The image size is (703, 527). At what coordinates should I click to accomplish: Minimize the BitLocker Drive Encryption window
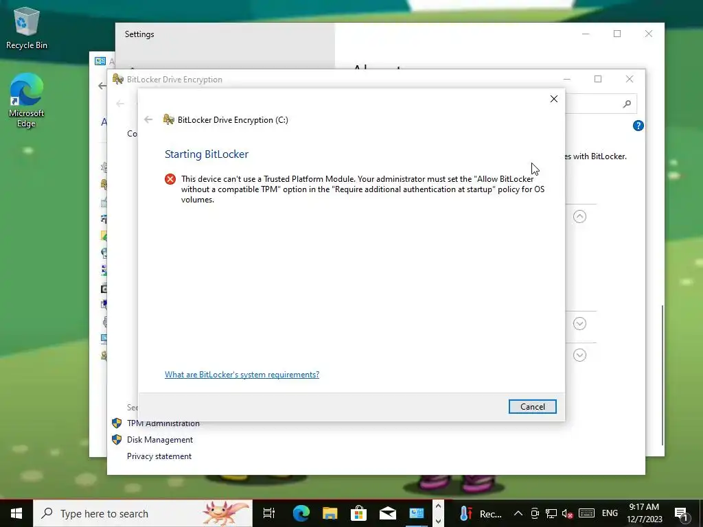click(566, 80)
